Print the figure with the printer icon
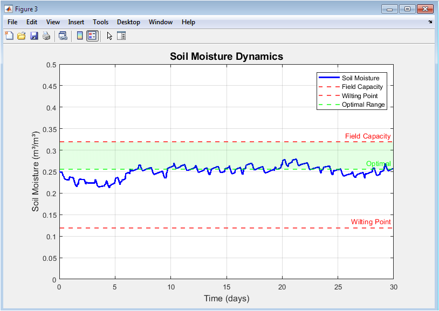The height and width of the screenshot is (311, 439). click(x=46, y=36)
